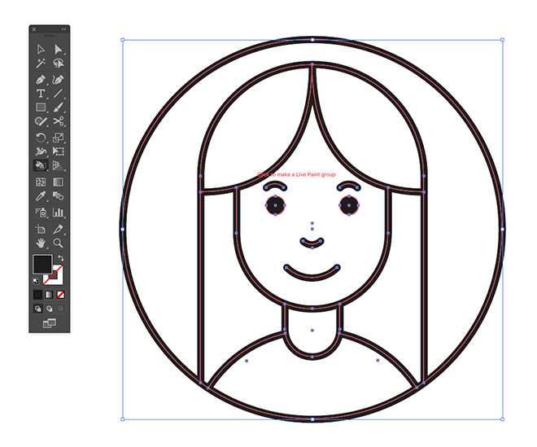Select the Paintbrush tool
The height and width of the screenshot is (447, 537).
[58, 107]
